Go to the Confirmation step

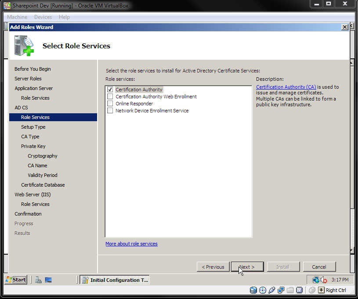[28, 214]
